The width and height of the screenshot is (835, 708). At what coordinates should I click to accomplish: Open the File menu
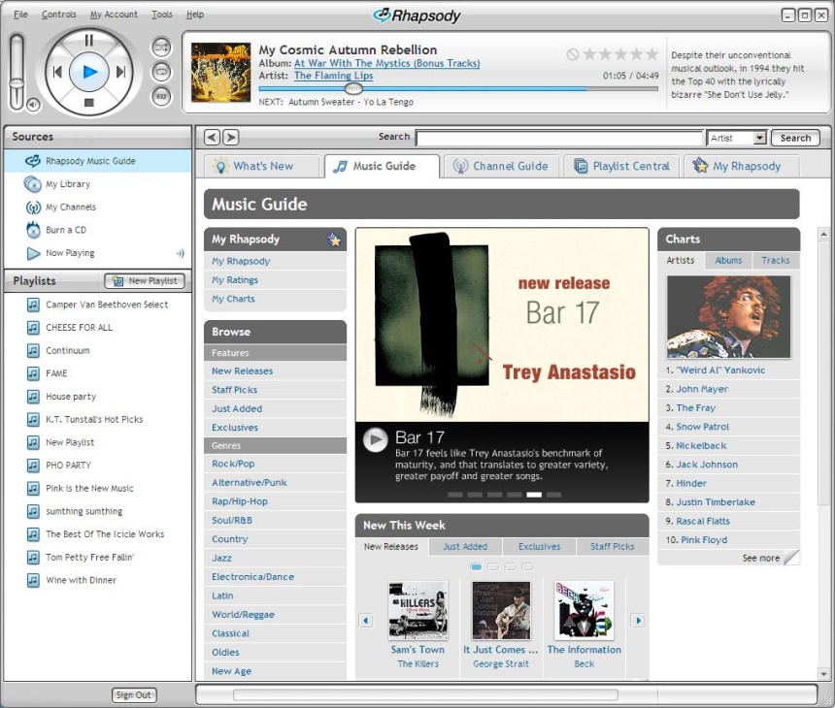20,15
